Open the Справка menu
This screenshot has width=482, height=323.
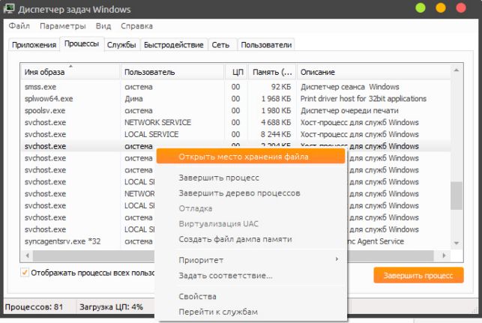(136, 26)
